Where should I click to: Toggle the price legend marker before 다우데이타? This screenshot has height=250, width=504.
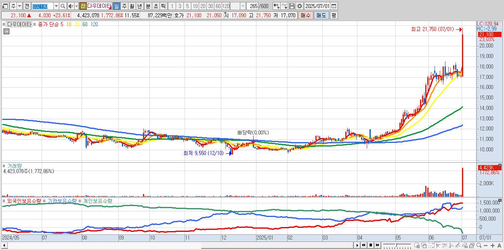[x=4, y=24]
